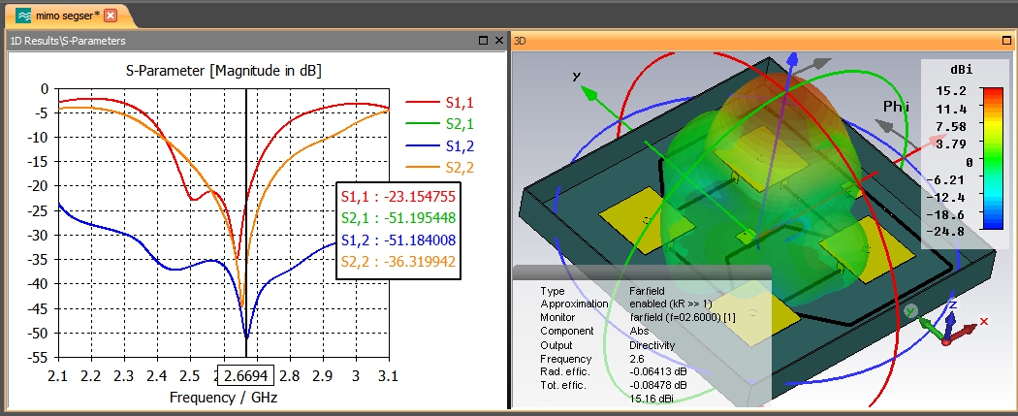Viewport: 1018px width, 416px height.
Task: Maximize the 1D Results S-Parameters panel
Action: [x=483, y=41]
